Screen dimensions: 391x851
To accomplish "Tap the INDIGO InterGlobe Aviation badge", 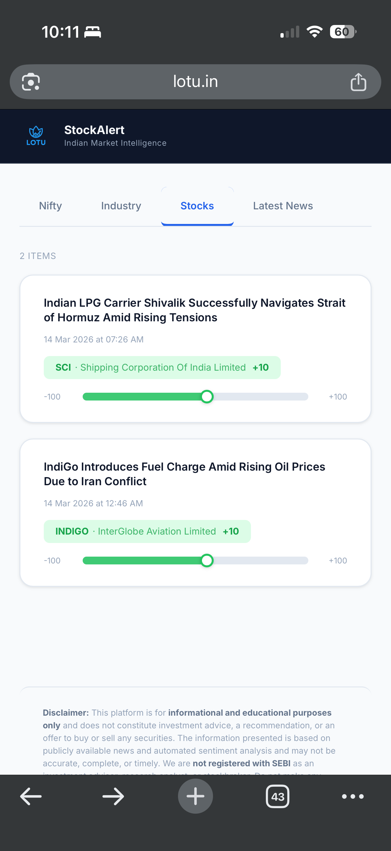I will click(x=148, y=531).
